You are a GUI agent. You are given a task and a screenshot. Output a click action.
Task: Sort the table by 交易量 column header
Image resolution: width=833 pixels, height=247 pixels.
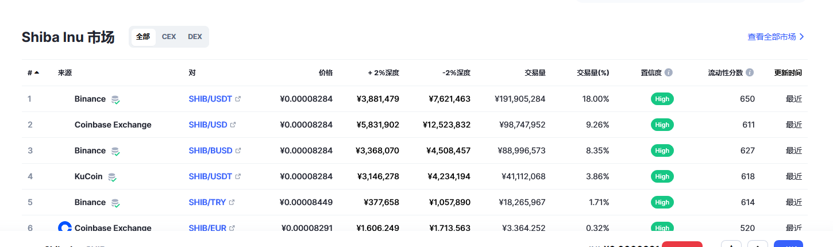point(534,73)
